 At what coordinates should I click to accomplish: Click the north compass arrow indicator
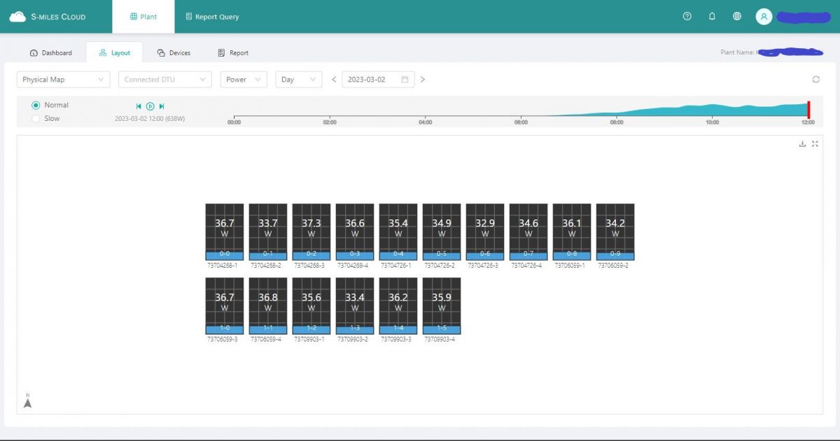[x=28, y=400]
